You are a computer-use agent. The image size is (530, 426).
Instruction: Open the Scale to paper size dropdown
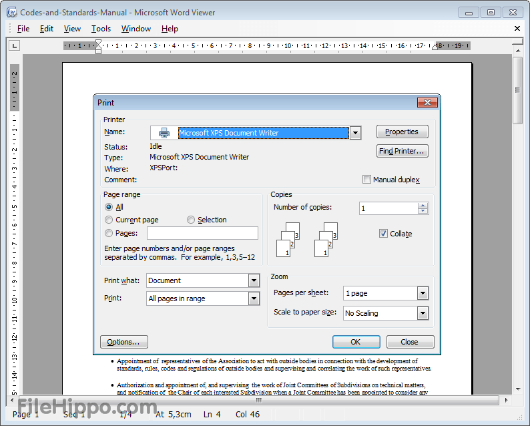[x=423, y=313]
